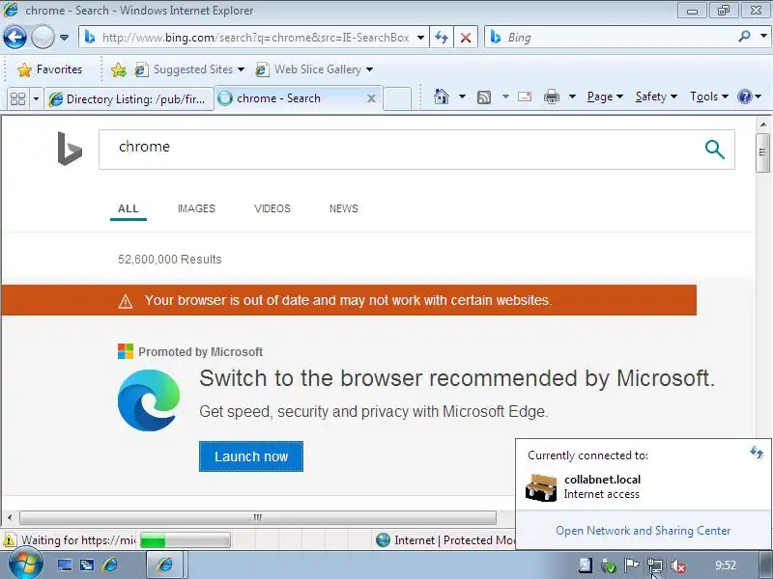Screen dimensions: 773x579
Task: Expand the address bar autocomplete dropdown
Action: tap(420, 38)
